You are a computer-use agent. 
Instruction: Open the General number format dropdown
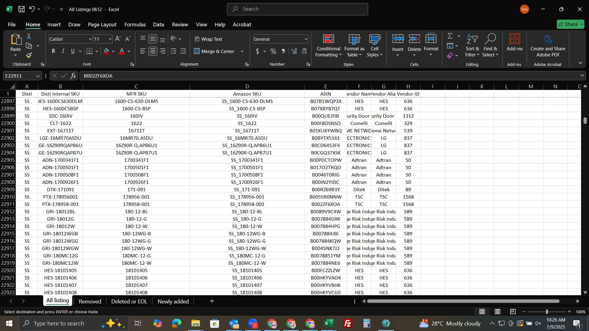pyautogui.click(x=306, y=39)
